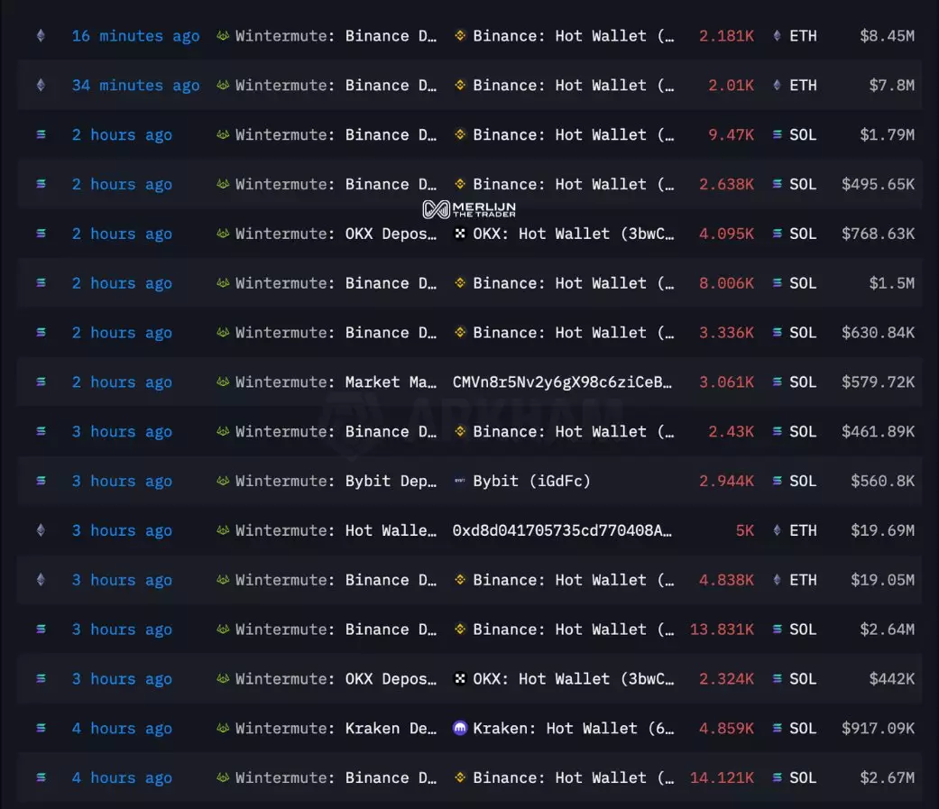This screenshot has width=939, height=809.
Task: Open the 16 minutes ago transaction link
Action: tap(135, 36)
